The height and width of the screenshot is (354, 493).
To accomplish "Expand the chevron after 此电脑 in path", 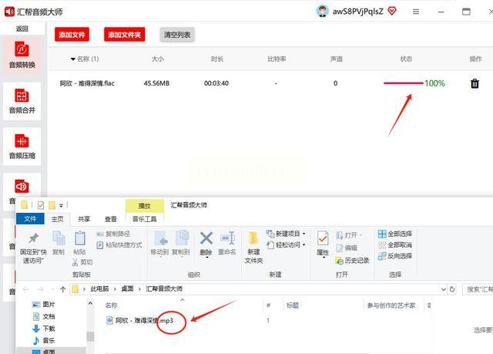I will coord(115,289).
